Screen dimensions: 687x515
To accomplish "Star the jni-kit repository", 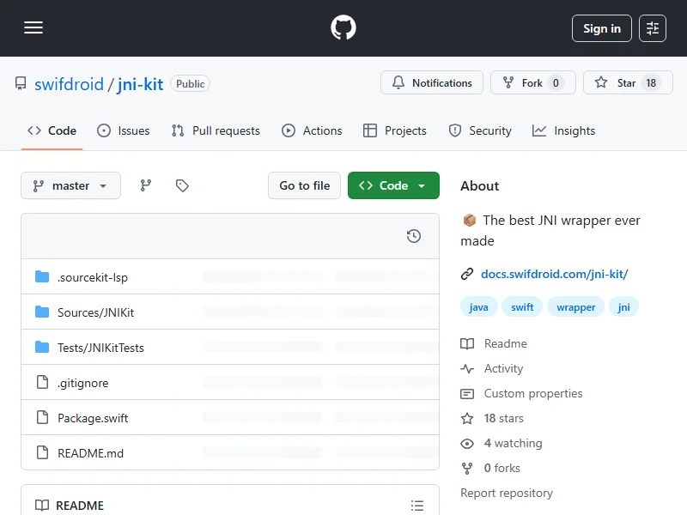I will tap(627, 83).
